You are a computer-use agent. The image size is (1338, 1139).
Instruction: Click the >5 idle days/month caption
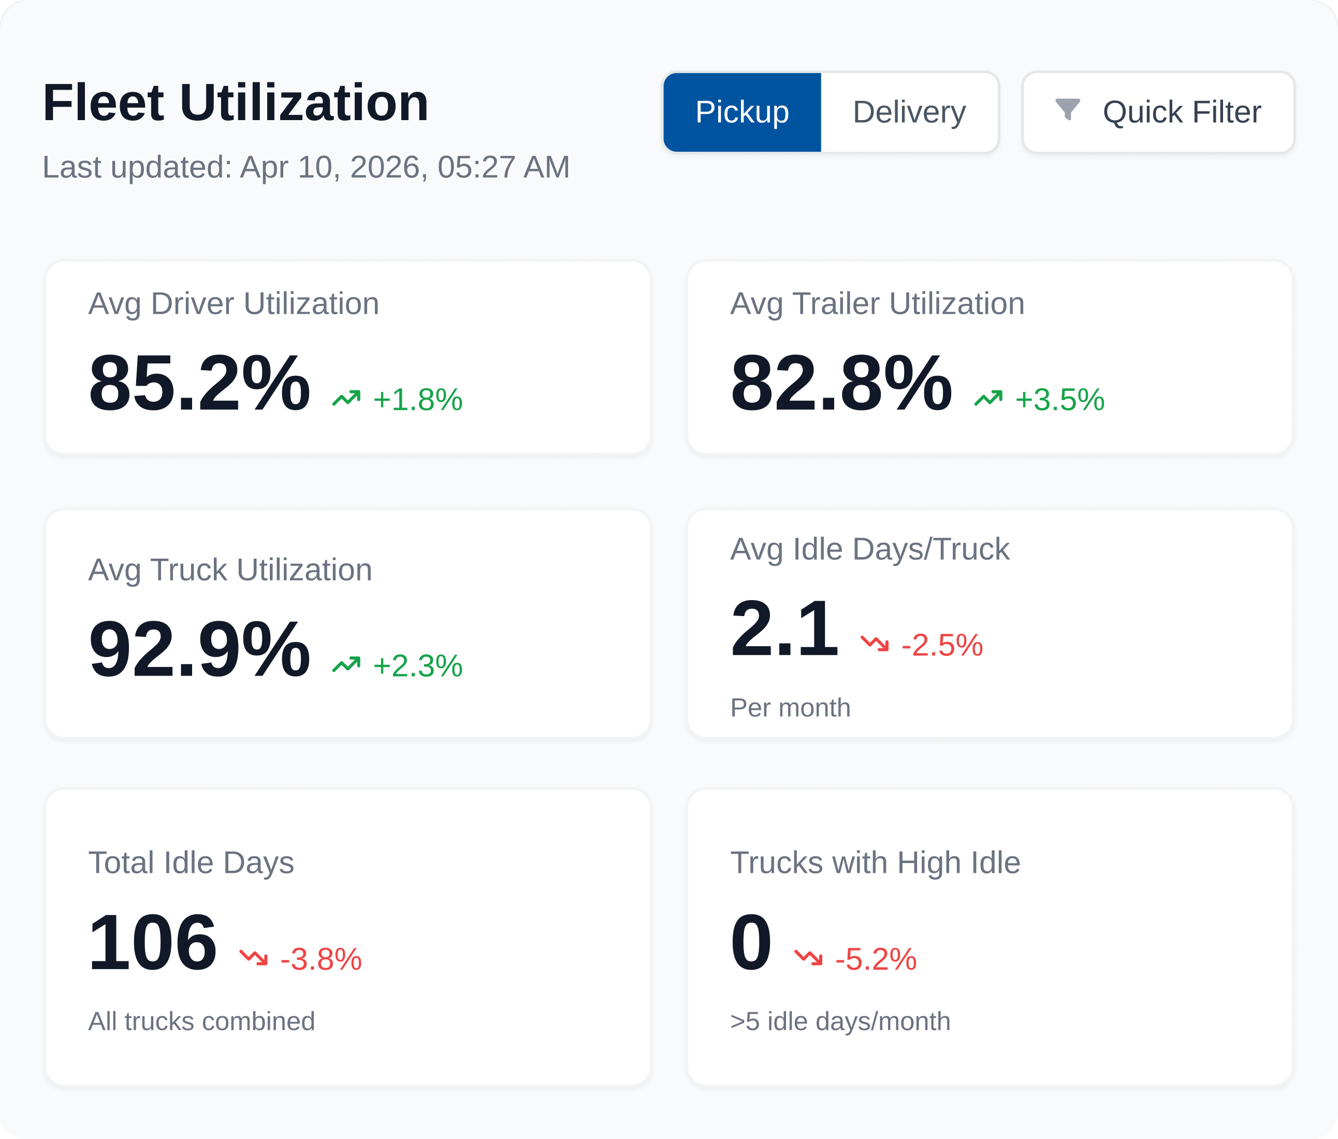[840, 1021]
